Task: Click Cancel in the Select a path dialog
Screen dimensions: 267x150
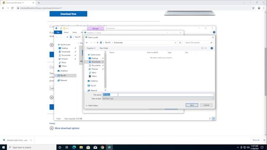Action: (x=206, y=105)
